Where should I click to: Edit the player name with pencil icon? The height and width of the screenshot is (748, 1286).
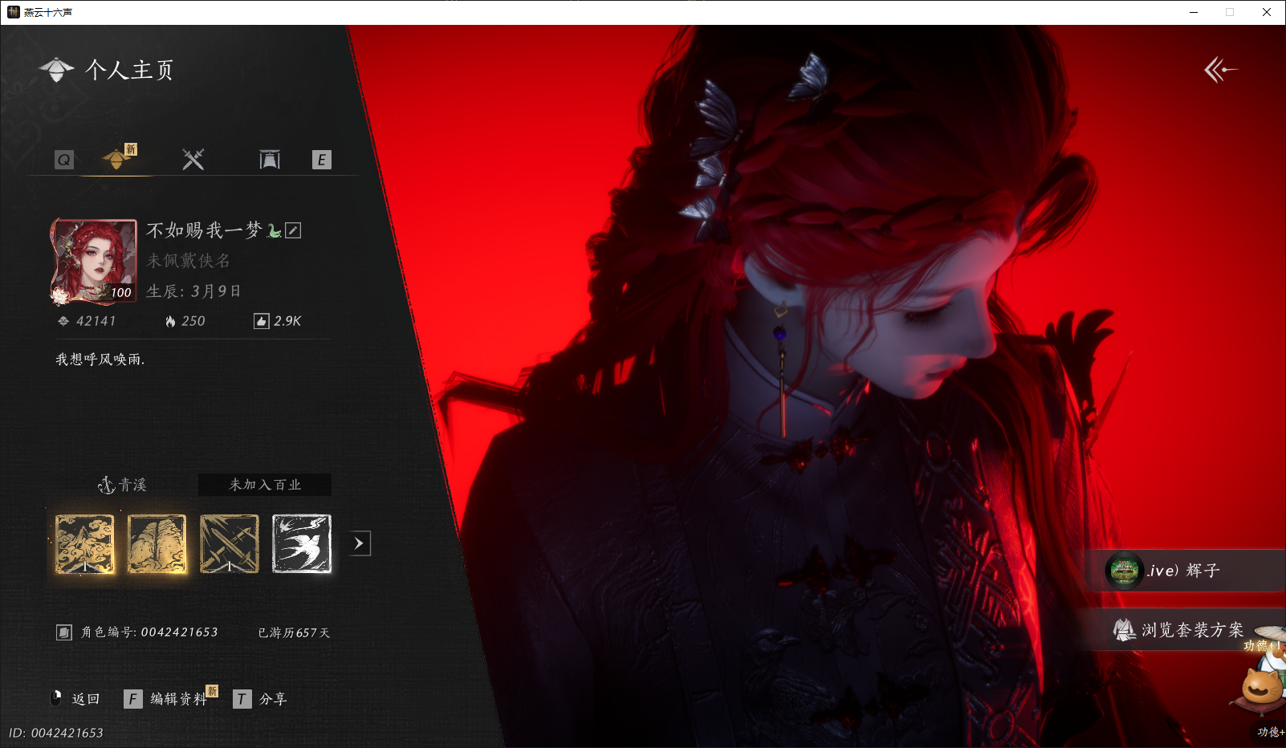pyautogui.click(x=294, y=231)
